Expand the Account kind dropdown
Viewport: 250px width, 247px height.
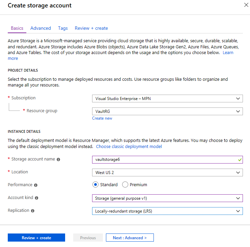[x=167, y=198]
